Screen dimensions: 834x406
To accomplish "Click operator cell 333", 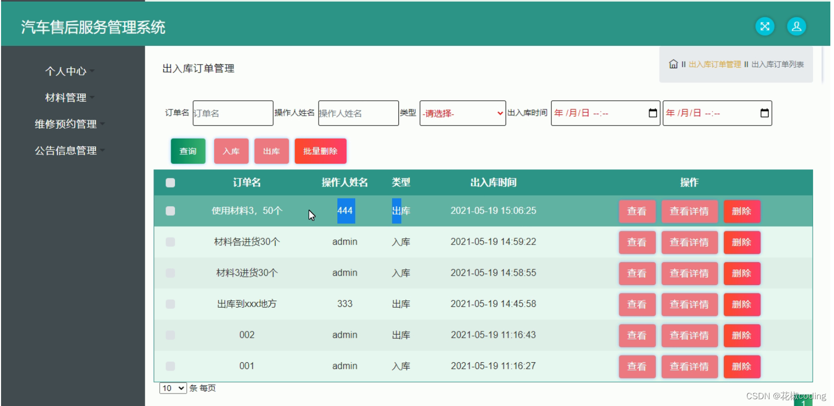I will coord(345,304).
